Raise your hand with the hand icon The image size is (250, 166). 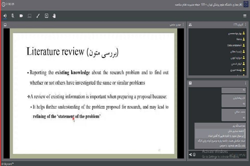click(x=54, y=16)
